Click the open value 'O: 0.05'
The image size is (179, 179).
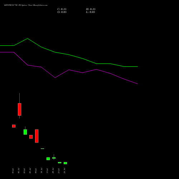pos(62,12)
